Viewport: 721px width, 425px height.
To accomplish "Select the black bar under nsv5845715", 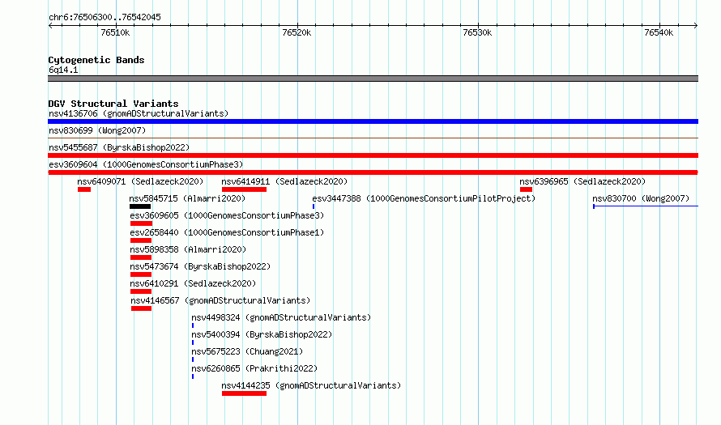I will click(140, 206).
